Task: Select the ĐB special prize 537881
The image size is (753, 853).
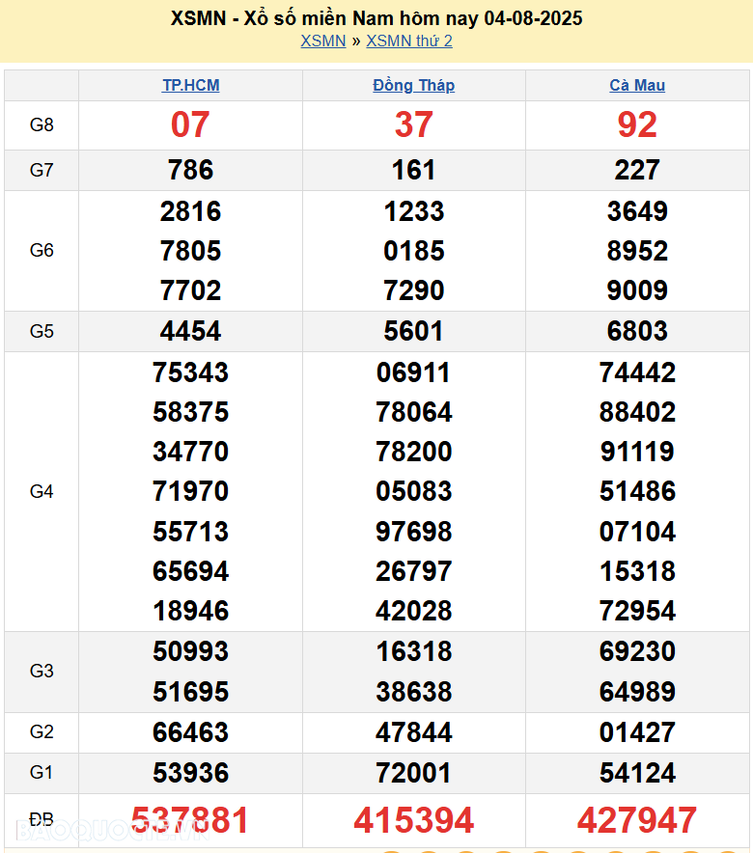Action: [x=190, y=820]
